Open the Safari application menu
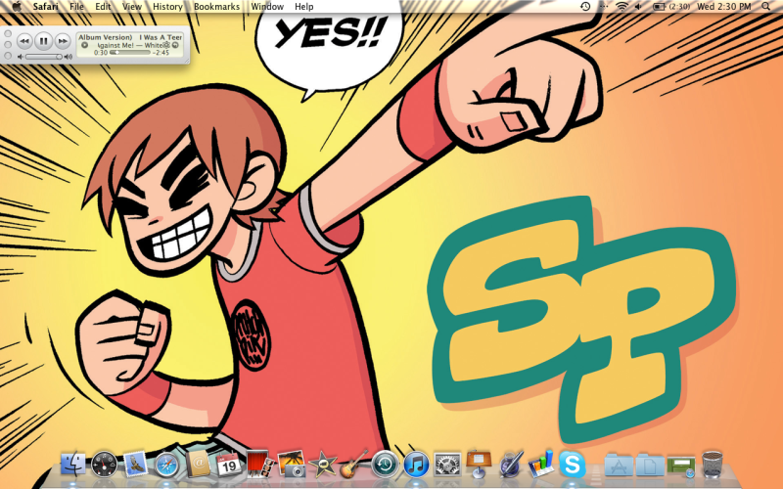Viewport: 783px width, 489px height. pos(45,7)
